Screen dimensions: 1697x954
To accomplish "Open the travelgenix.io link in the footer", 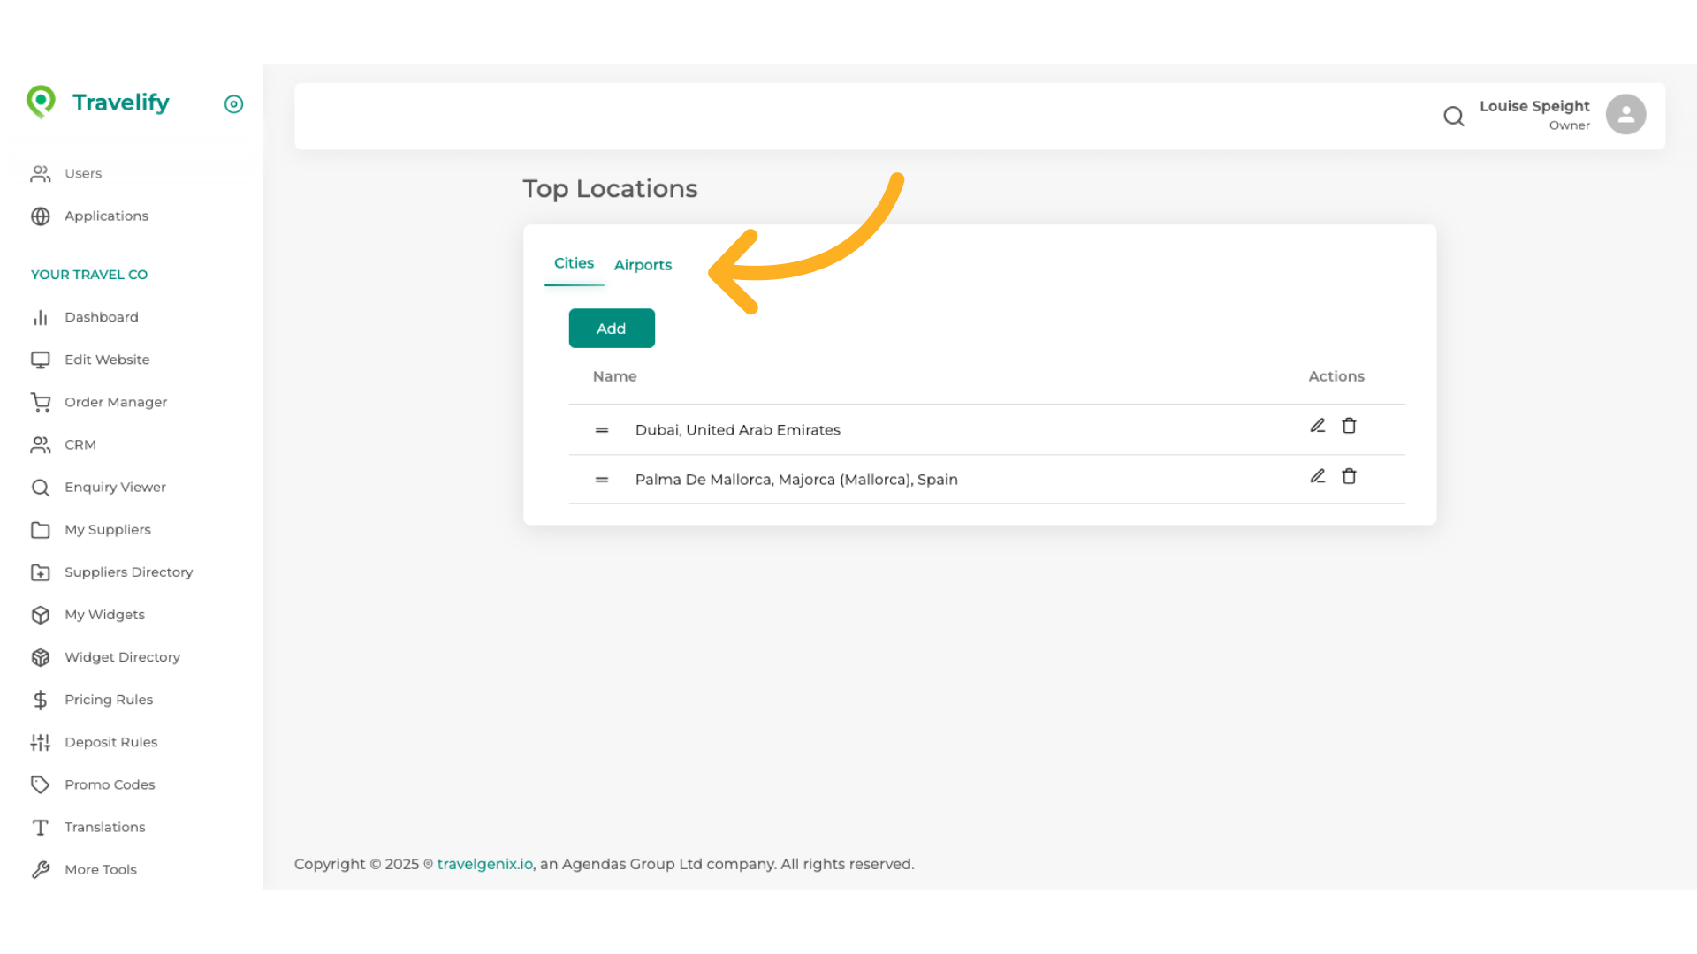I will pyautogui.click(x=484, y=864).
